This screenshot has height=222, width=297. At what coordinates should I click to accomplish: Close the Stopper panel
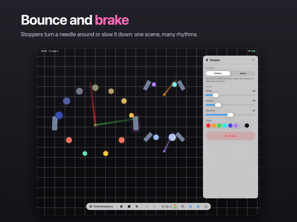[253, 60]
